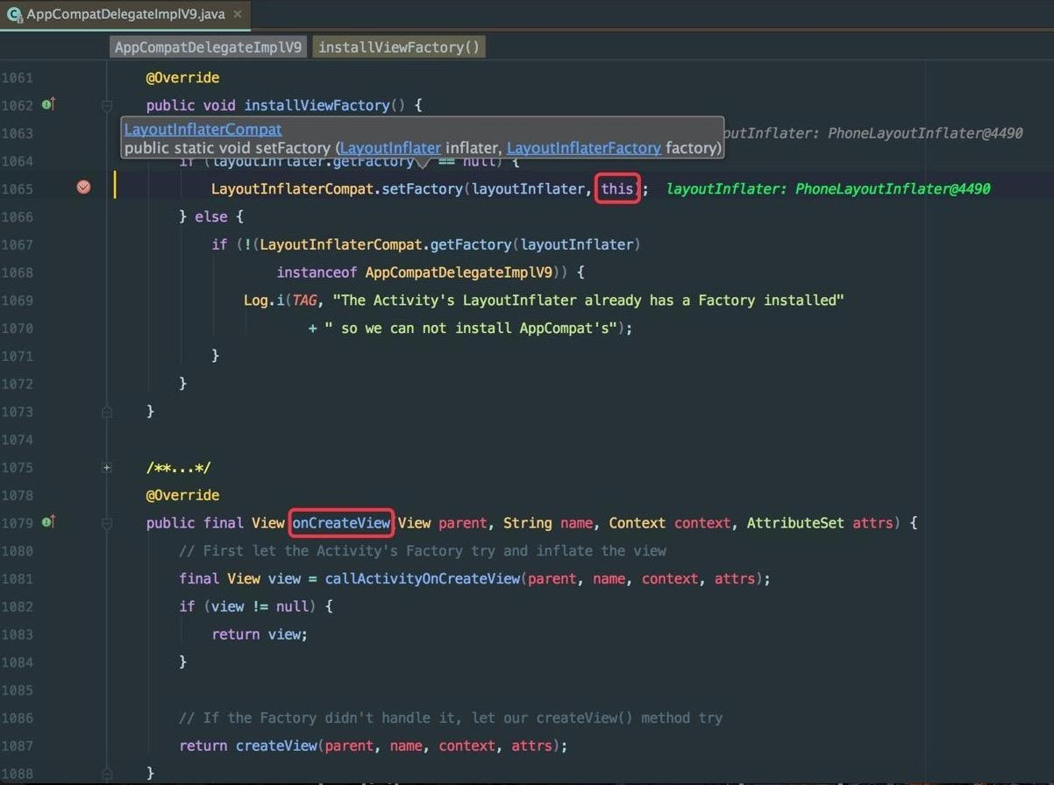Click the fold-end marker icon at line 1073

pyautogui.click(x=106, y=411)
